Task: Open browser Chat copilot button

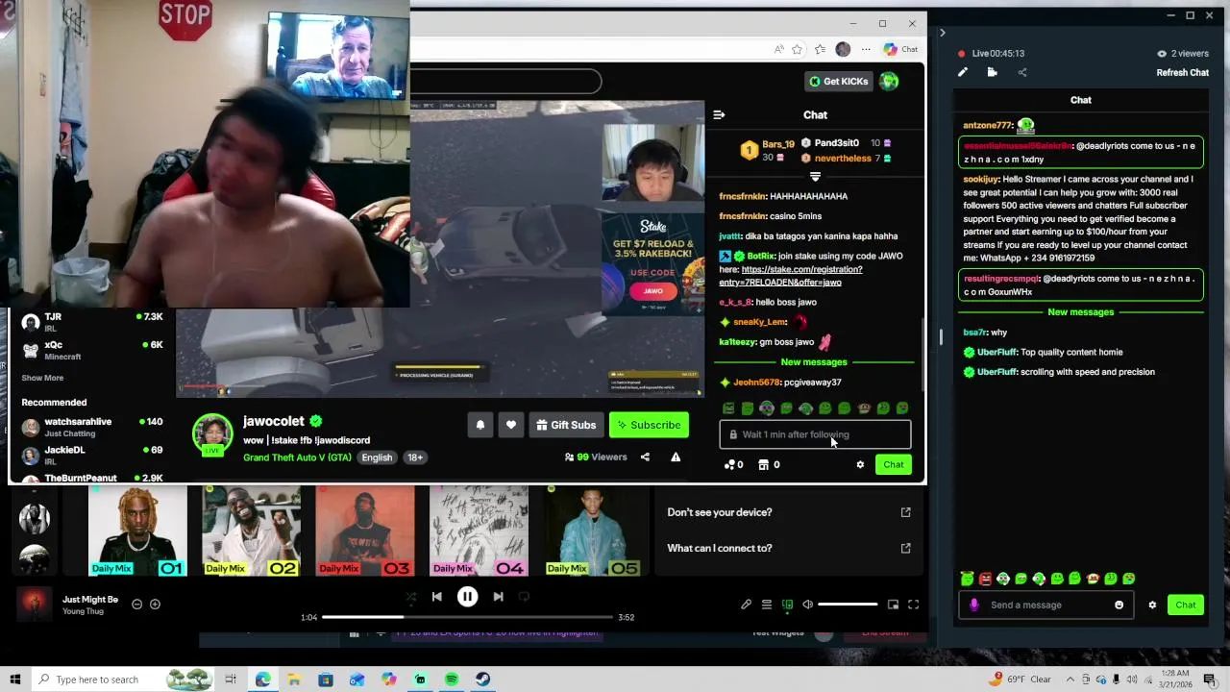Action: [900, 49]
